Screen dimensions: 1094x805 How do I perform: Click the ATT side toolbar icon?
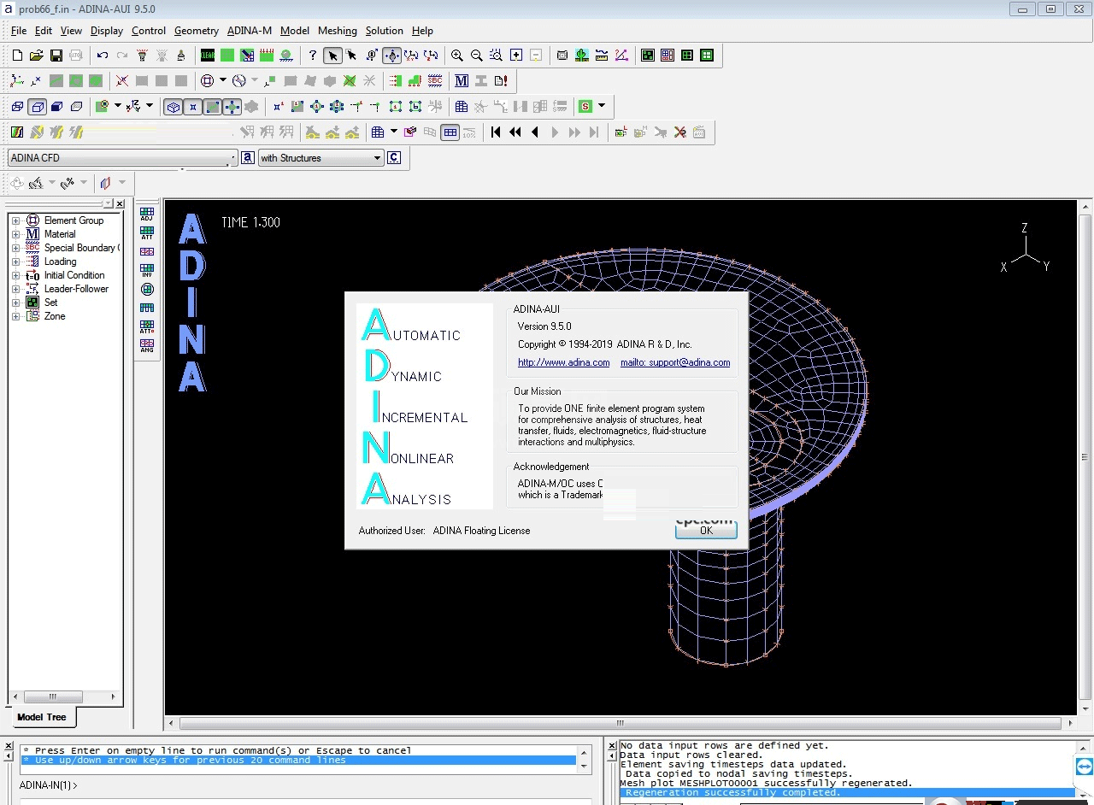coord(147,232)
